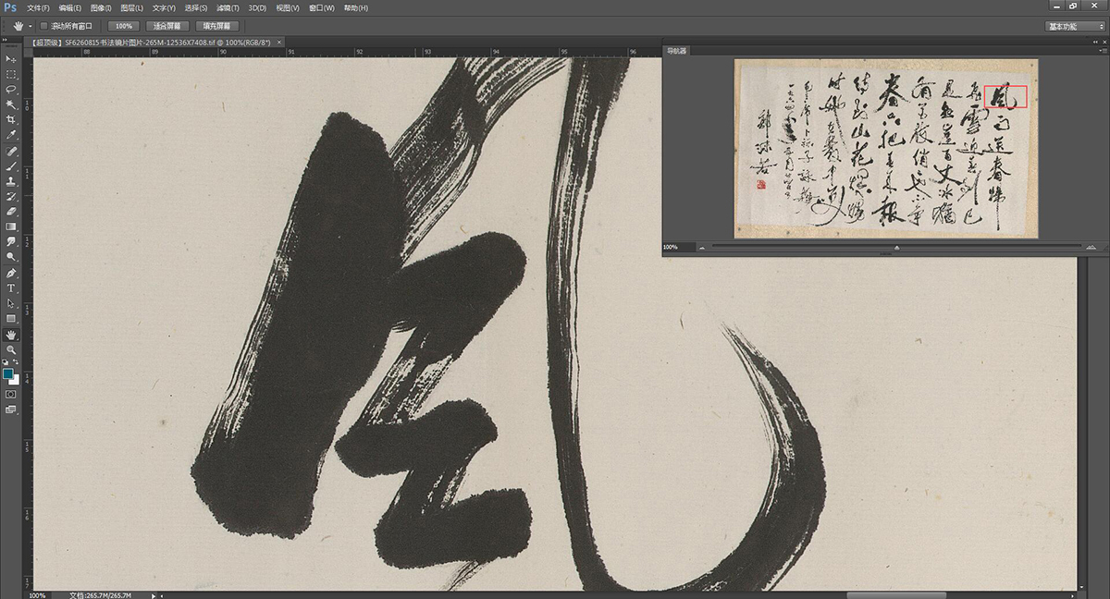This screenshot has height=599, width=1110.
Task: Click the foreground color swatch
Action: (8, 373)
